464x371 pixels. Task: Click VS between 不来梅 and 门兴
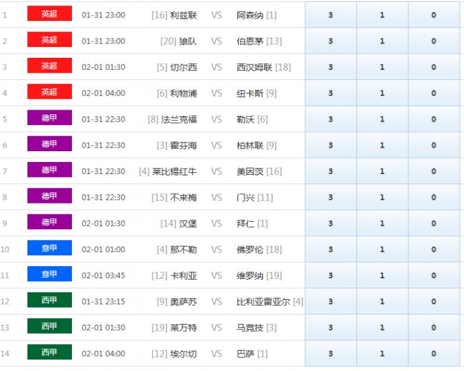[x=217, y=198]
